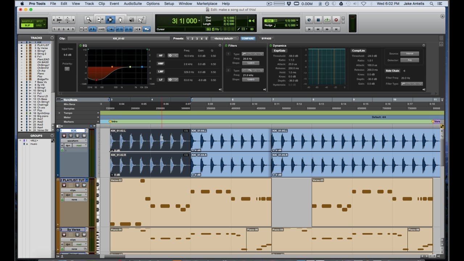Image resolution: width=464 pixels, height=261 pixels.
Task: Open the AudioSuite menu
Action: [x=133, y=4]
